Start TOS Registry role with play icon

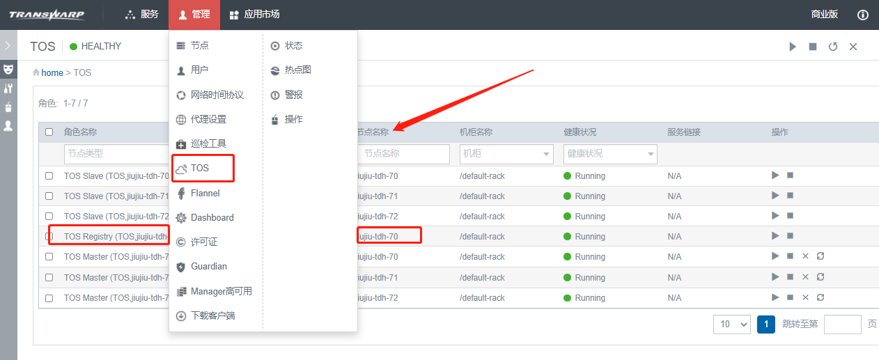click(775, 236)
